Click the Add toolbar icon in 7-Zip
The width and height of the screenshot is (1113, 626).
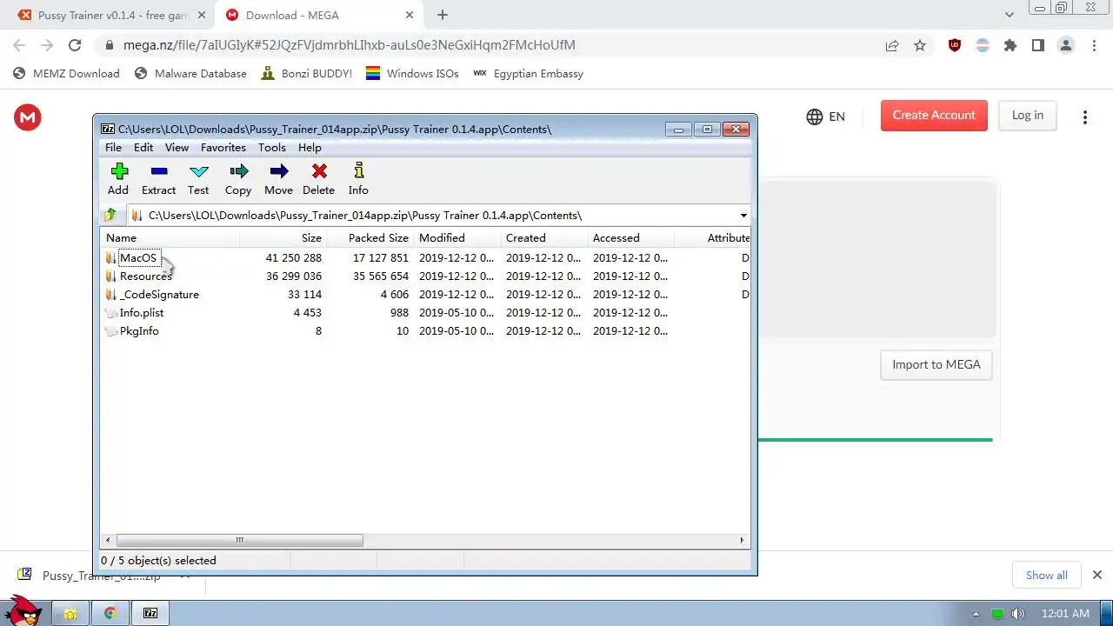118,179
